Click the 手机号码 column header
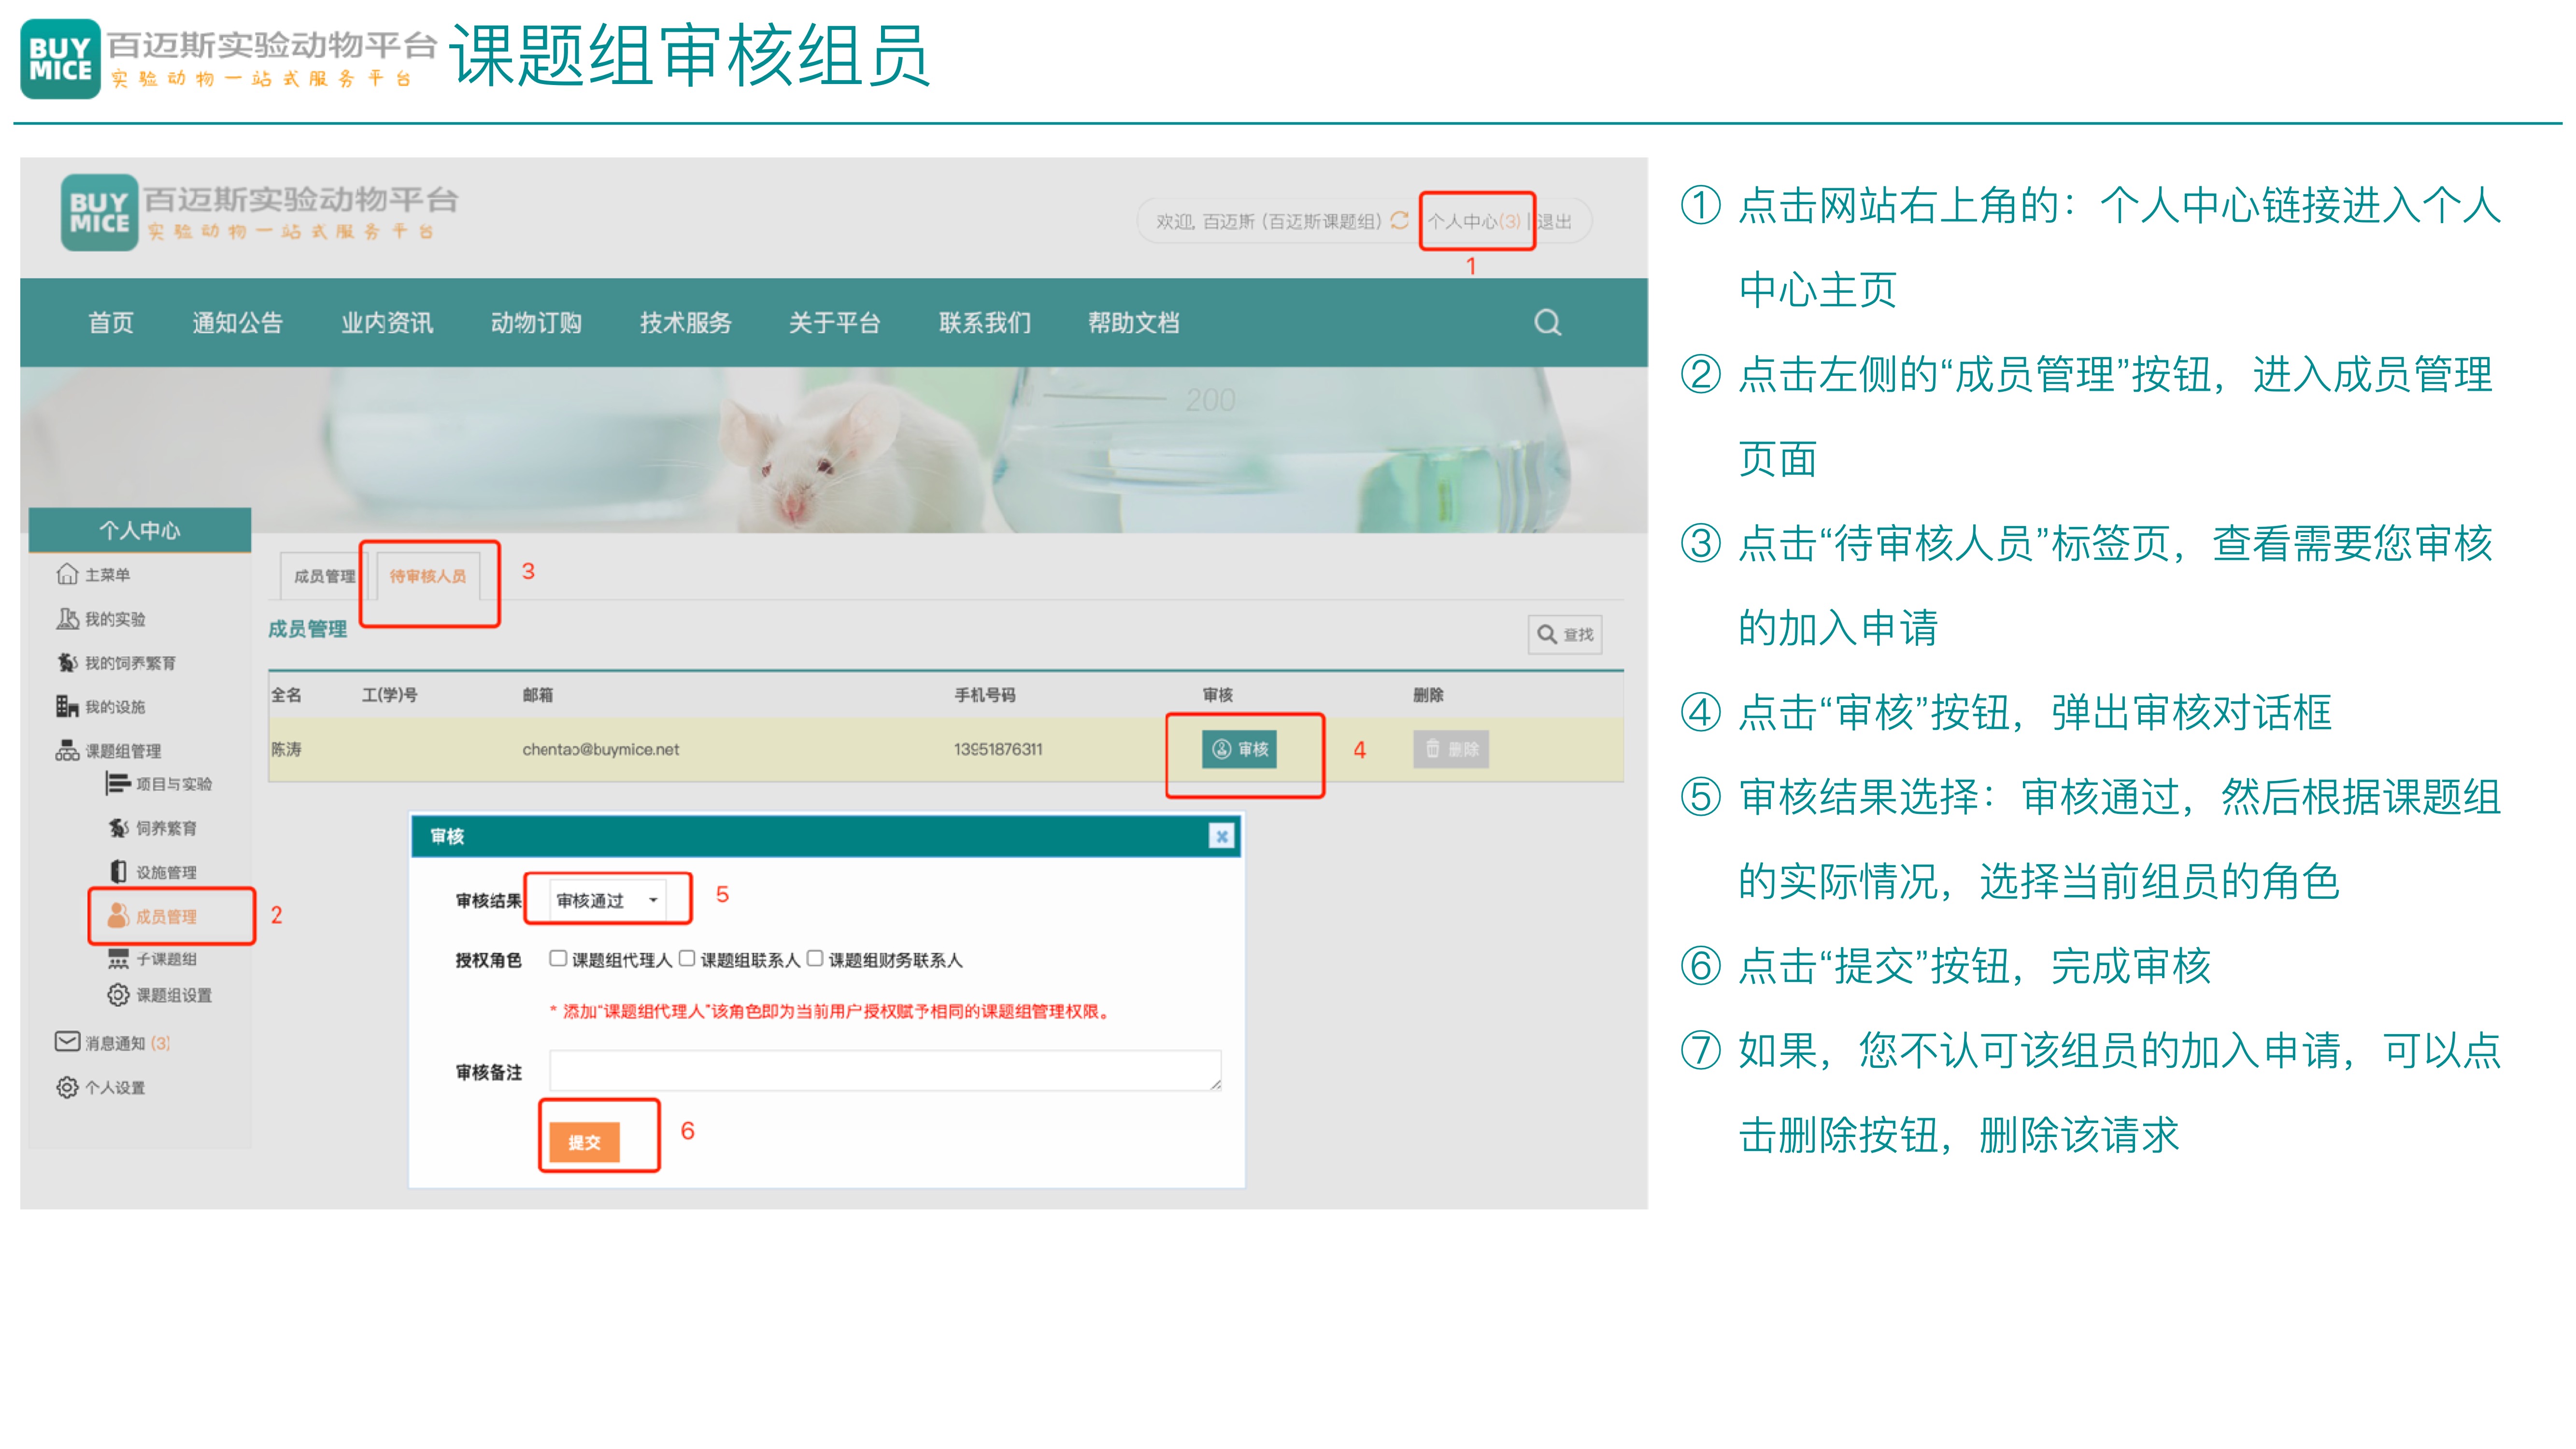 coord(985,694)
